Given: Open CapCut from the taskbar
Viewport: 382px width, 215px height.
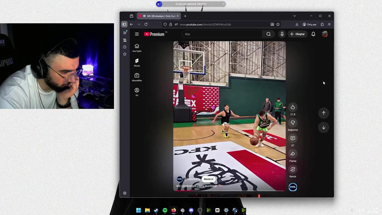Looking at the screenshot, I should coord(217,210).
